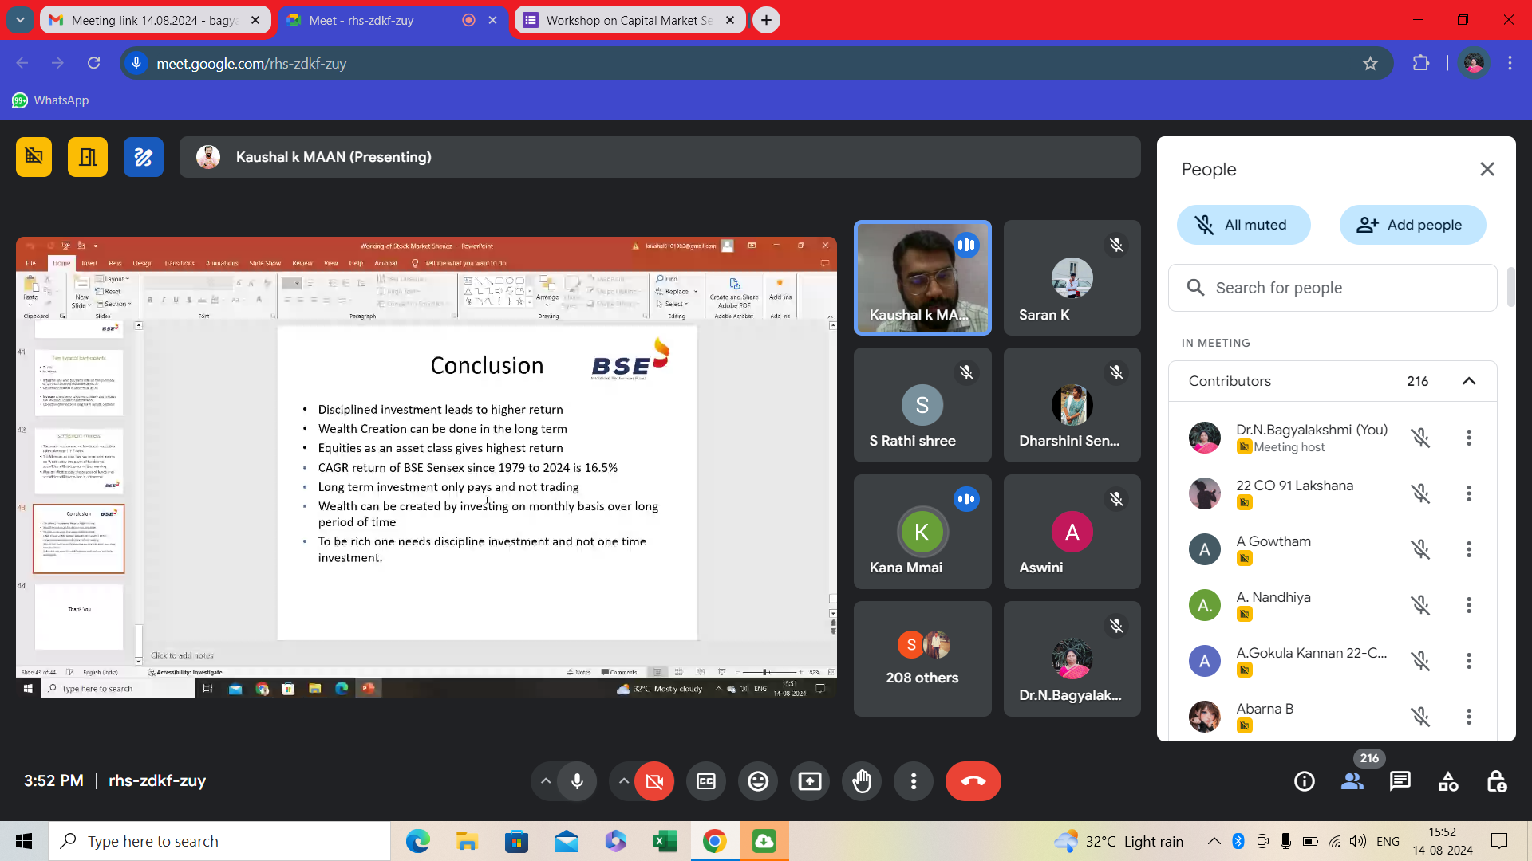Click the red leave call button
This screenshot has height=861, width=1532.
point(973,781)
